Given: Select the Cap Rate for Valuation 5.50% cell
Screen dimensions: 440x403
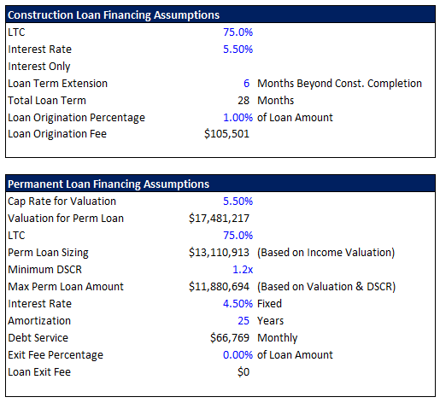Looking at the screenshot, I should pyautogui.click(x=238, y=201).
